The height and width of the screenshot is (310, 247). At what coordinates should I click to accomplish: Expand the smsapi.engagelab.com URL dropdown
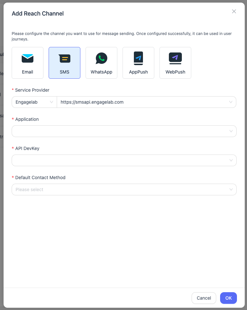147,102
